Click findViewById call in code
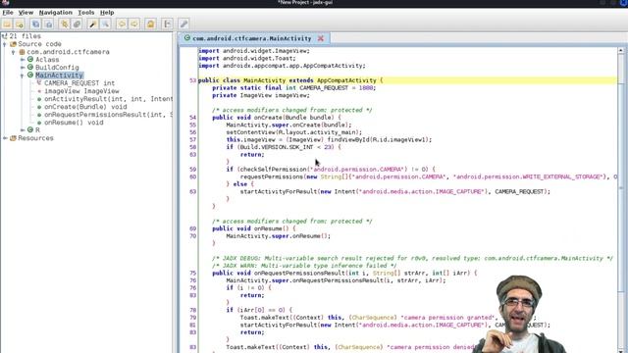This screenshot has height=353, width=628. click(348, 139)
